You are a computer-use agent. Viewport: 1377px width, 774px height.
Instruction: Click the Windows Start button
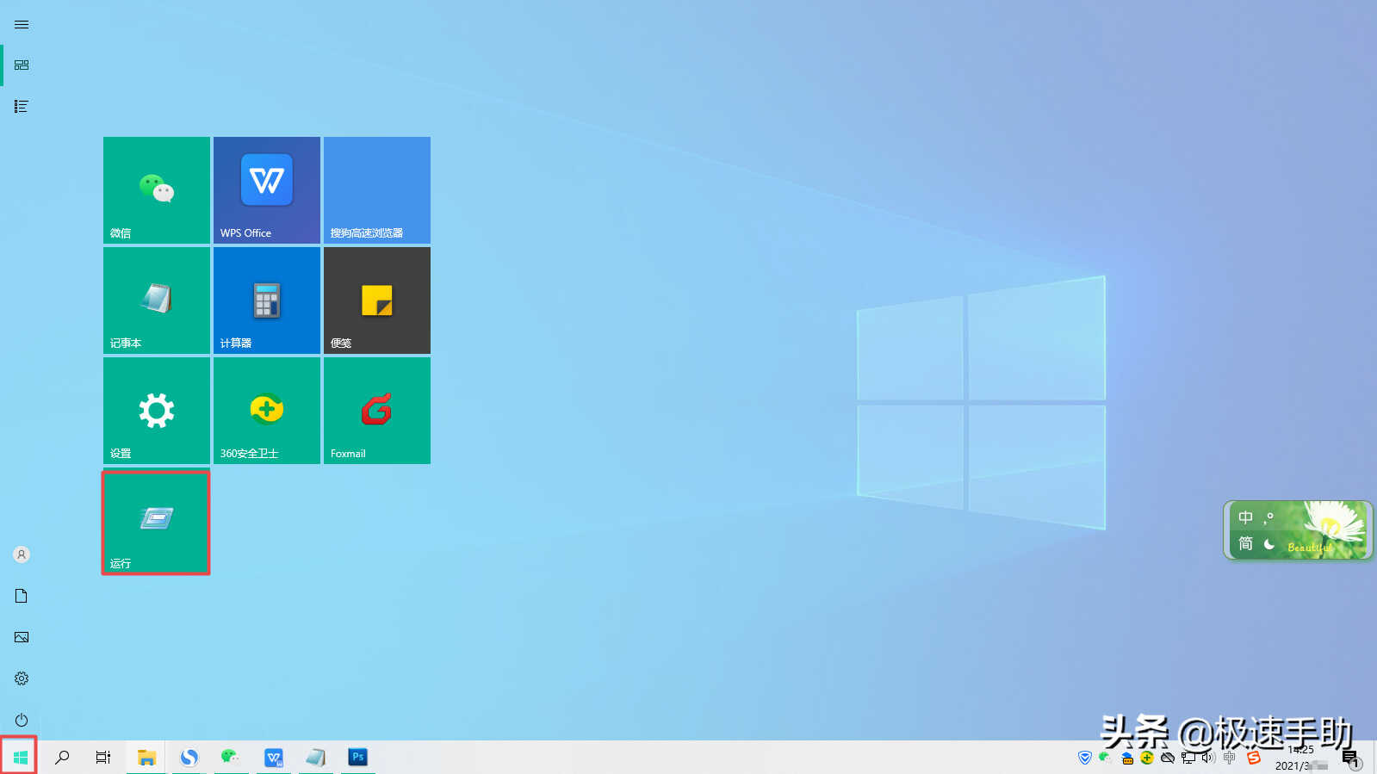tap(20, 758)
